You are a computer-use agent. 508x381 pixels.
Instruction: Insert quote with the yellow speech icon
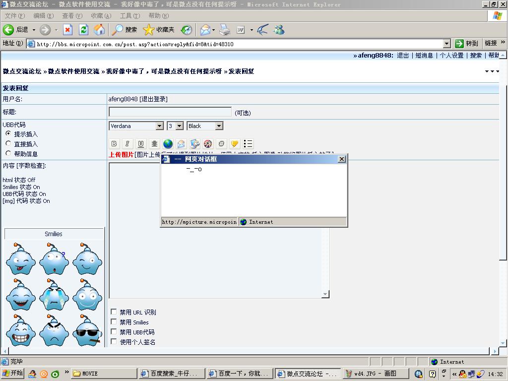pos(235,143)
